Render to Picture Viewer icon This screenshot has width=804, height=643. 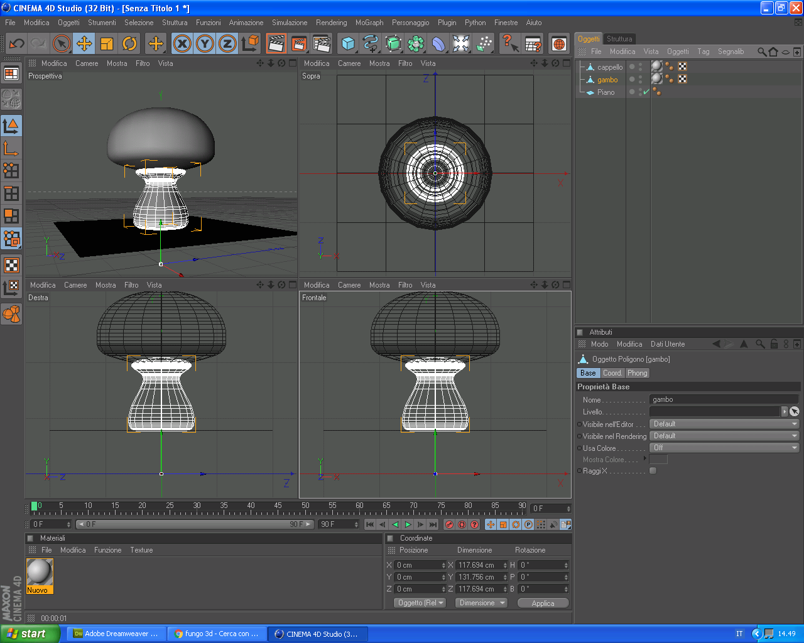[298, 43]
